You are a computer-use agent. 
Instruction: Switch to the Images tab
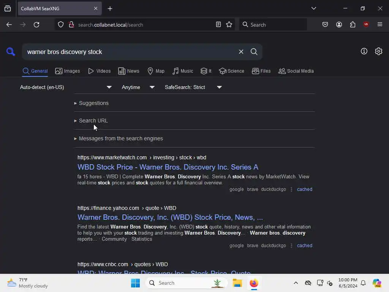point(68,71)
